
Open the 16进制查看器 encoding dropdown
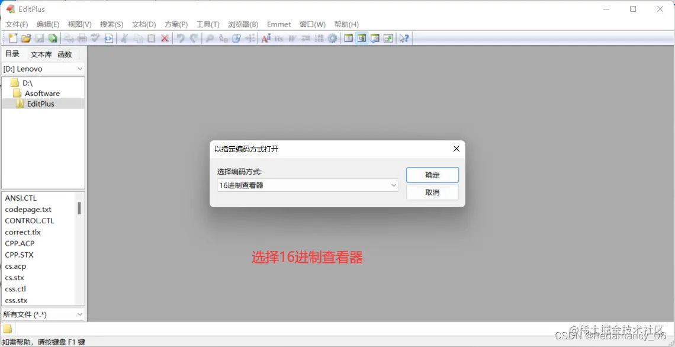307,185
